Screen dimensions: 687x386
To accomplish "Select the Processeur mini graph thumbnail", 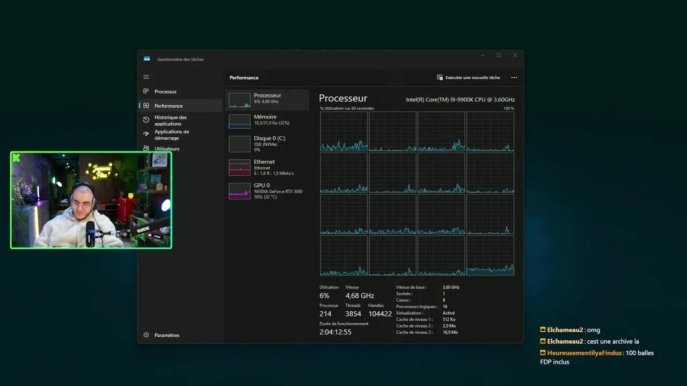I will [239, 100].
